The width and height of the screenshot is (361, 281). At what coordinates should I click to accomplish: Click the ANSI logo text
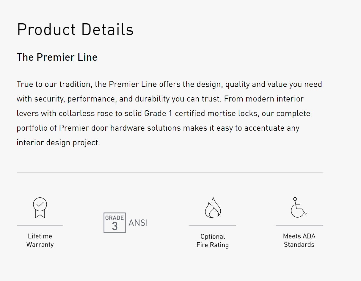[138, 223]
